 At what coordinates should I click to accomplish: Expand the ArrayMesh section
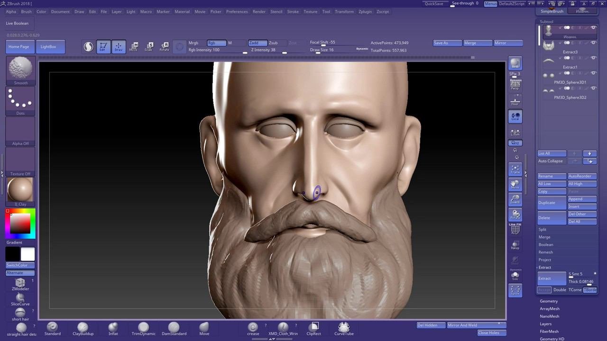[550, 309]
